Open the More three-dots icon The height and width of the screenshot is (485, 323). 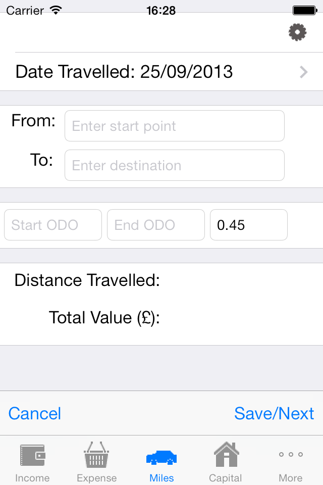click(291, 454)
